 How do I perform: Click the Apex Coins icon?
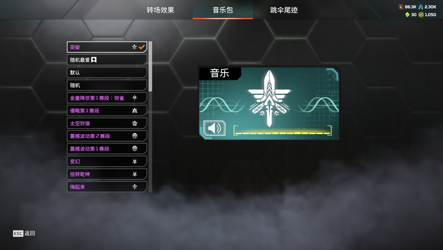point(421,15)
